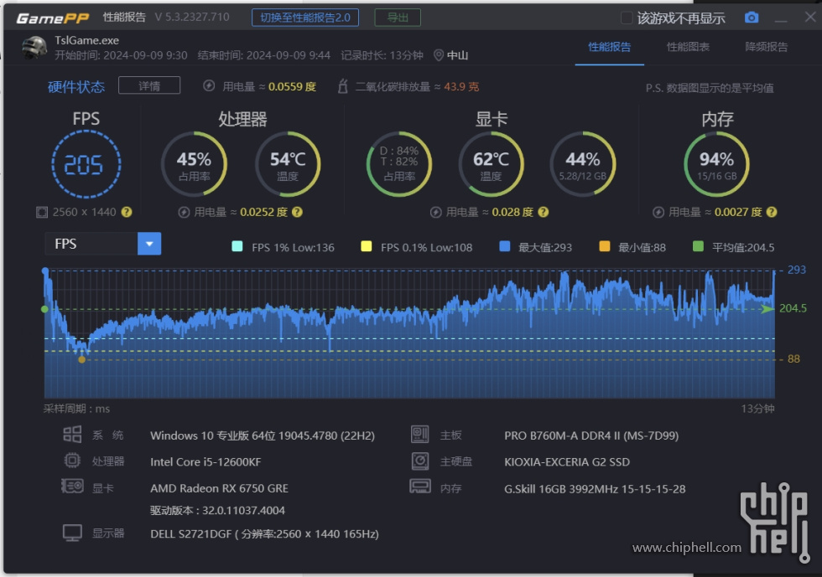This screenshot has height=577, width=822.
Task: Click the processor 45% usage gauge
Action: (194, 164)
